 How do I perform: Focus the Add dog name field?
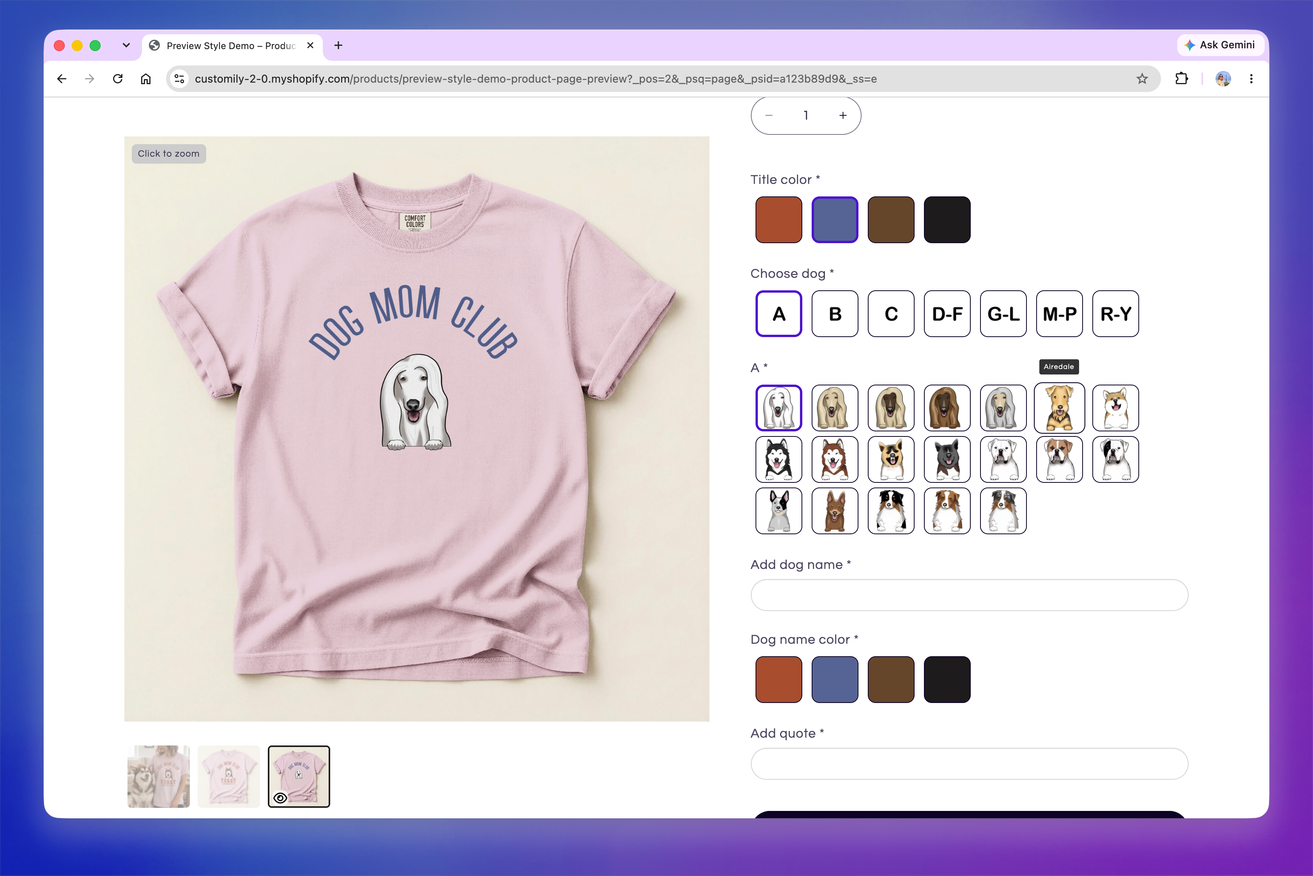pos(969,595)
